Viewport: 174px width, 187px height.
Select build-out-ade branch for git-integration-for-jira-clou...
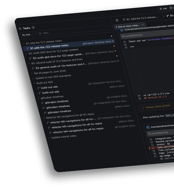[49, 87]
